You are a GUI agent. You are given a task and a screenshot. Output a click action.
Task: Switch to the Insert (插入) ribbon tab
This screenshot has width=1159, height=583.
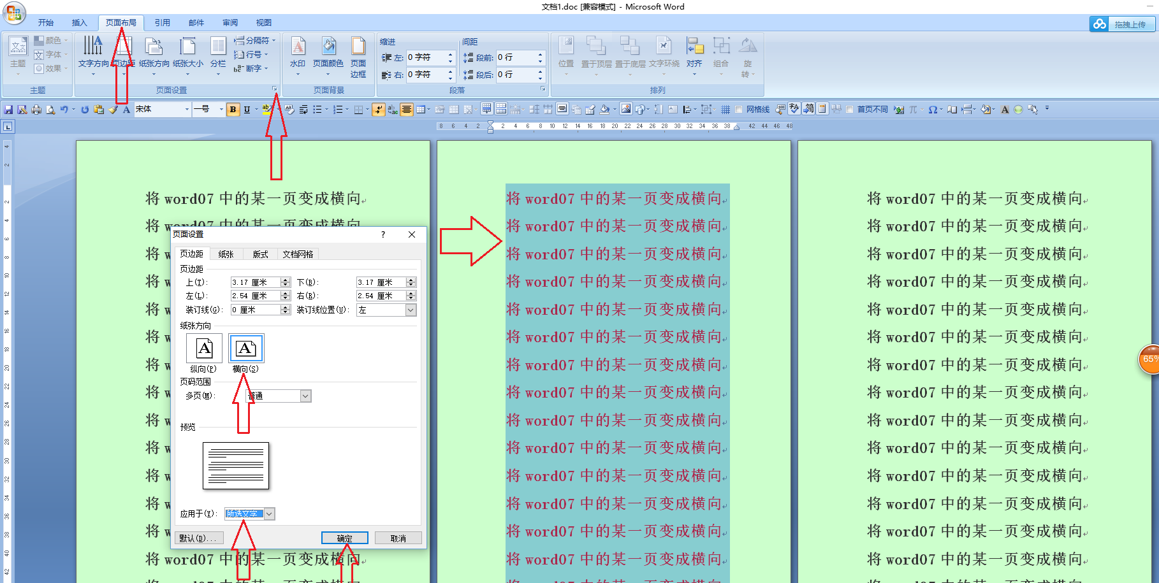click(79, 23)
